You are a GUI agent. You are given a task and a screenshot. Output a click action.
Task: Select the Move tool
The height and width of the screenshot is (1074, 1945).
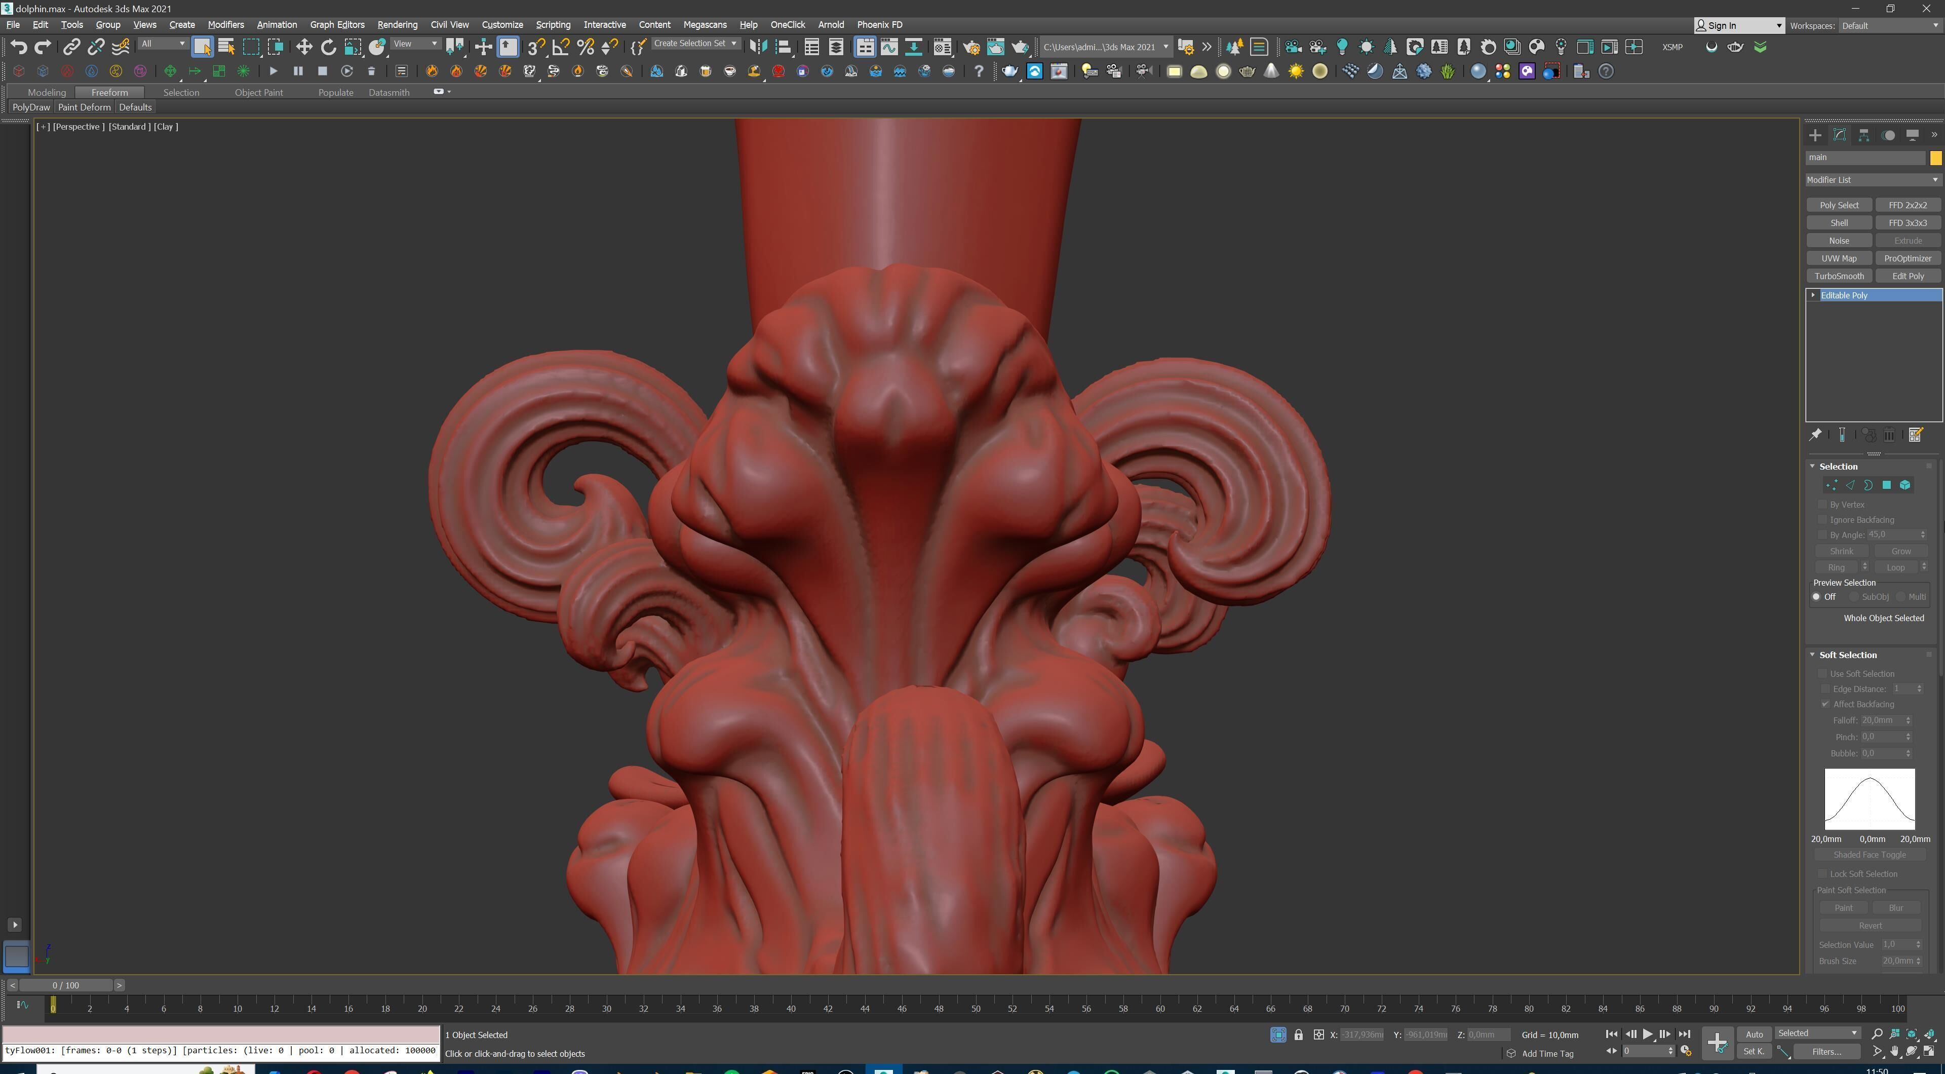pyautogui.click(x=303, y=47)
